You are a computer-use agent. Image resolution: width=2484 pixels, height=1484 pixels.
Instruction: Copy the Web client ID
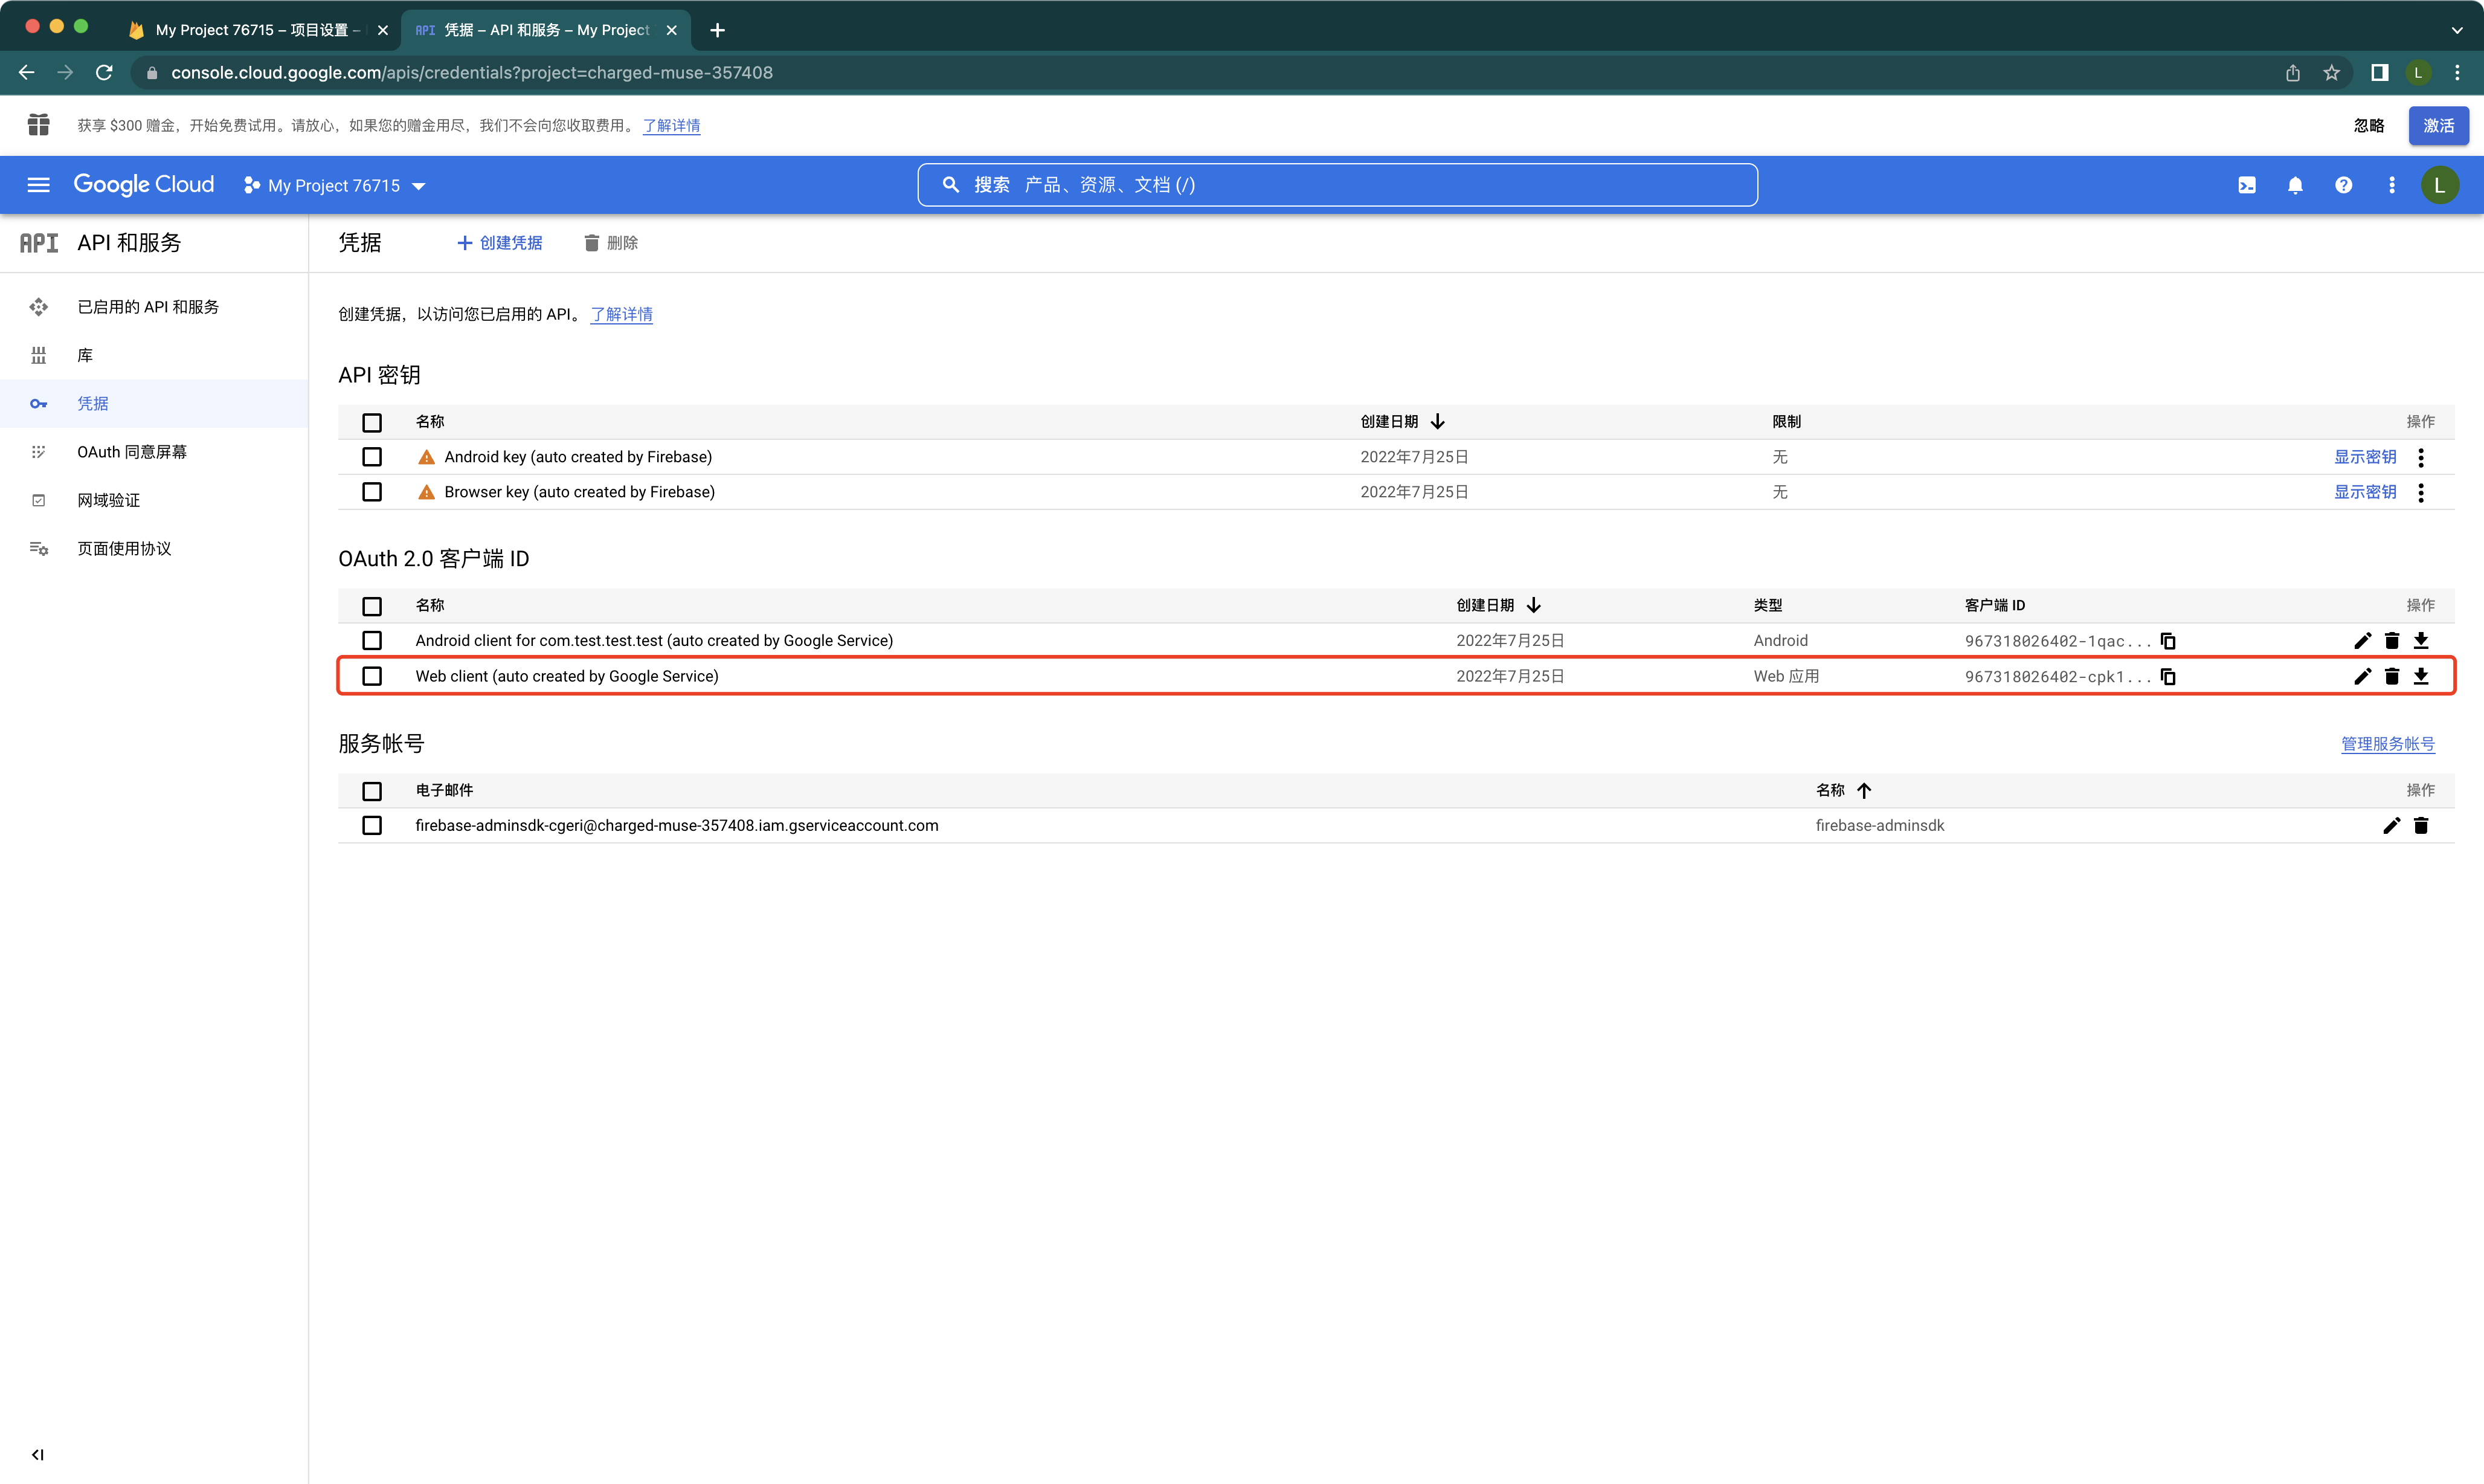point(2168,677)
